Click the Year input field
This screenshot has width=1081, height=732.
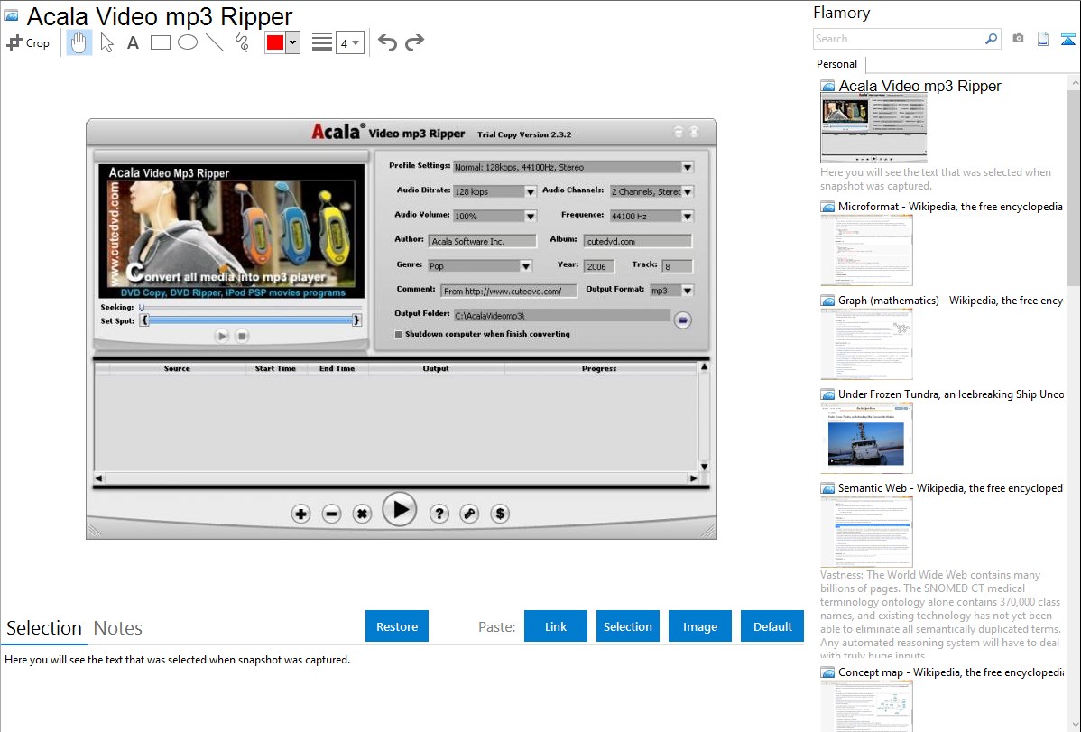pos(598,266)
